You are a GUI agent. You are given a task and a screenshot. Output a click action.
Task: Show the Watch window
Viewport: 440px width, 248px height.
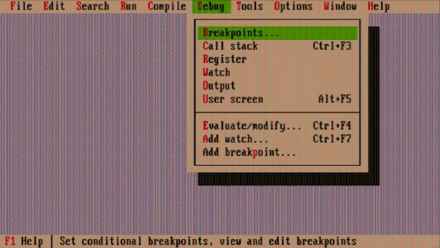click(x=277, y=73)
